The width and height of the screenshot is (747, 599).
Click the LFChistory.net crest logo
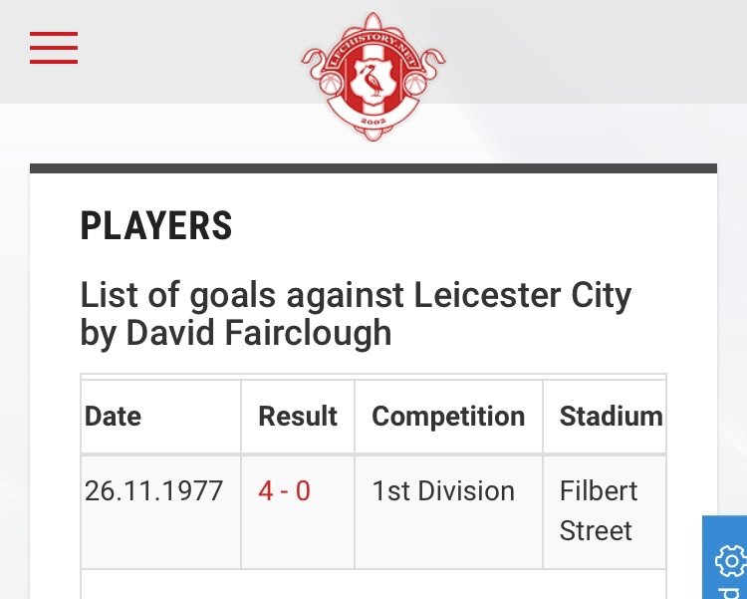[373, 77]
